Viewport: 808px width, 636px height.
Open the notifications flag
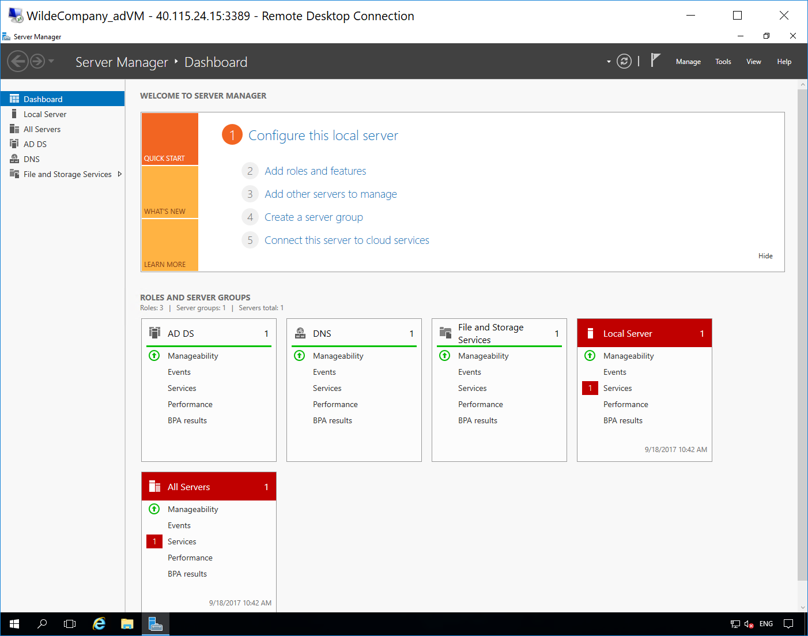click(x=655, y=60)
